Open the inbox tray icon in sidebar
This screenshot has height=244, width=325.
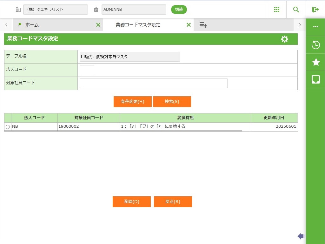click(x=316, y=79)
